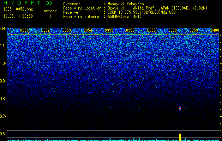222x141 pixels.
Task: Click the ICOM IC-575 receiver text
Action: pyautogui.click(x=142, y=12)
